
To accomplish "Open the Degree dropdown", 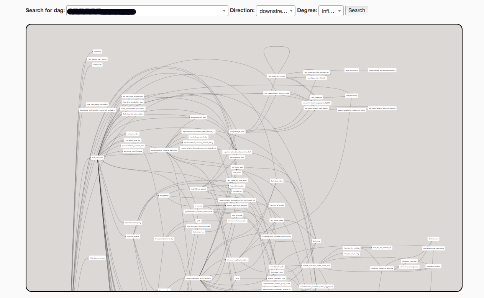I will click(x=331, y=11).
